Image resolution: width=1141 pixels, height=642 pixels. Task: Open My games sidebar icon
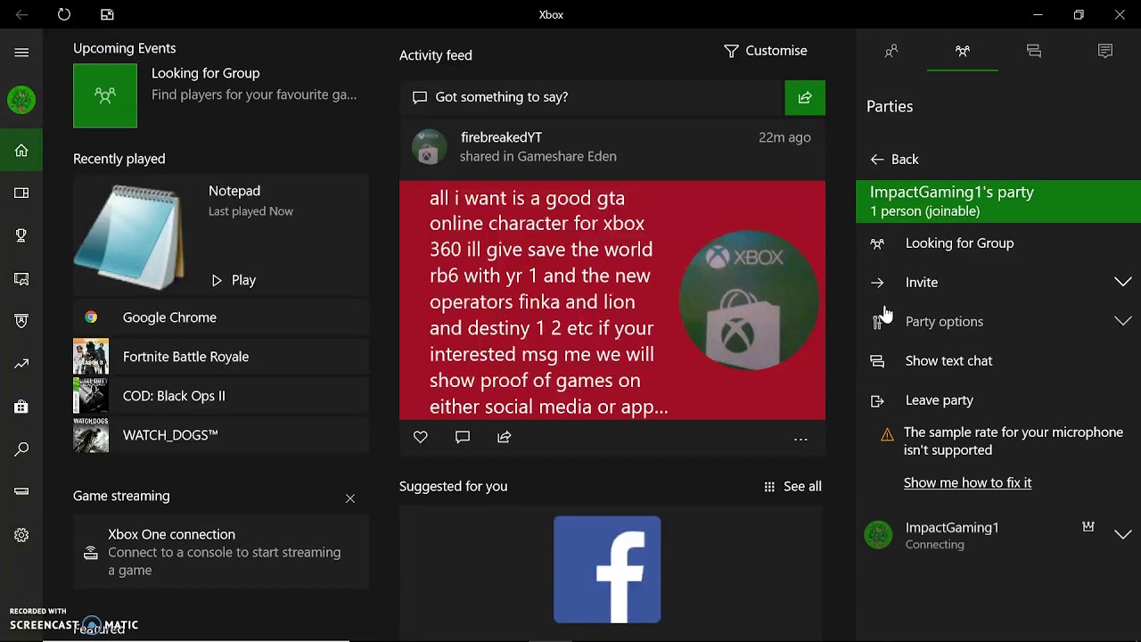(21, 193)
